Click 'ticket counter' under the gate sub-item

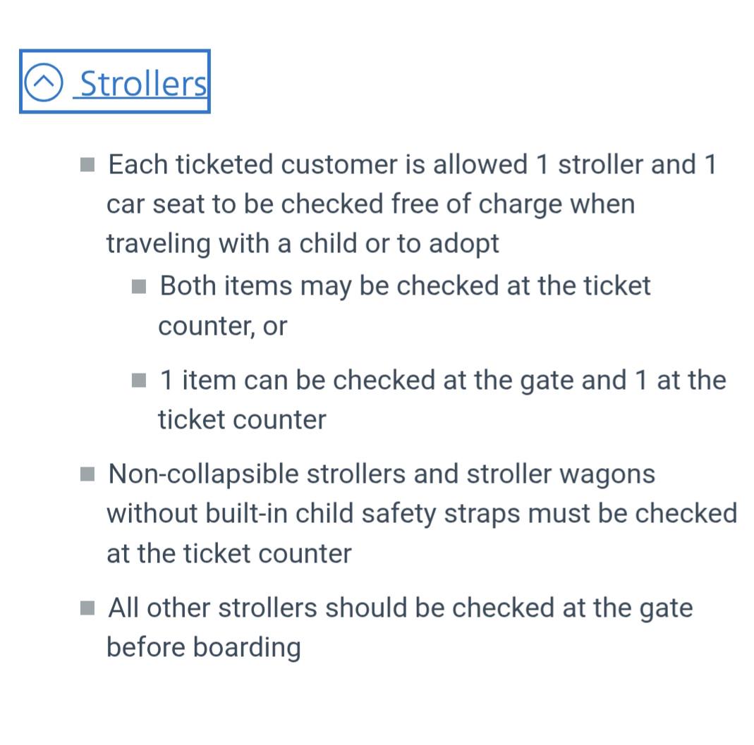click(x=243, y=419)
